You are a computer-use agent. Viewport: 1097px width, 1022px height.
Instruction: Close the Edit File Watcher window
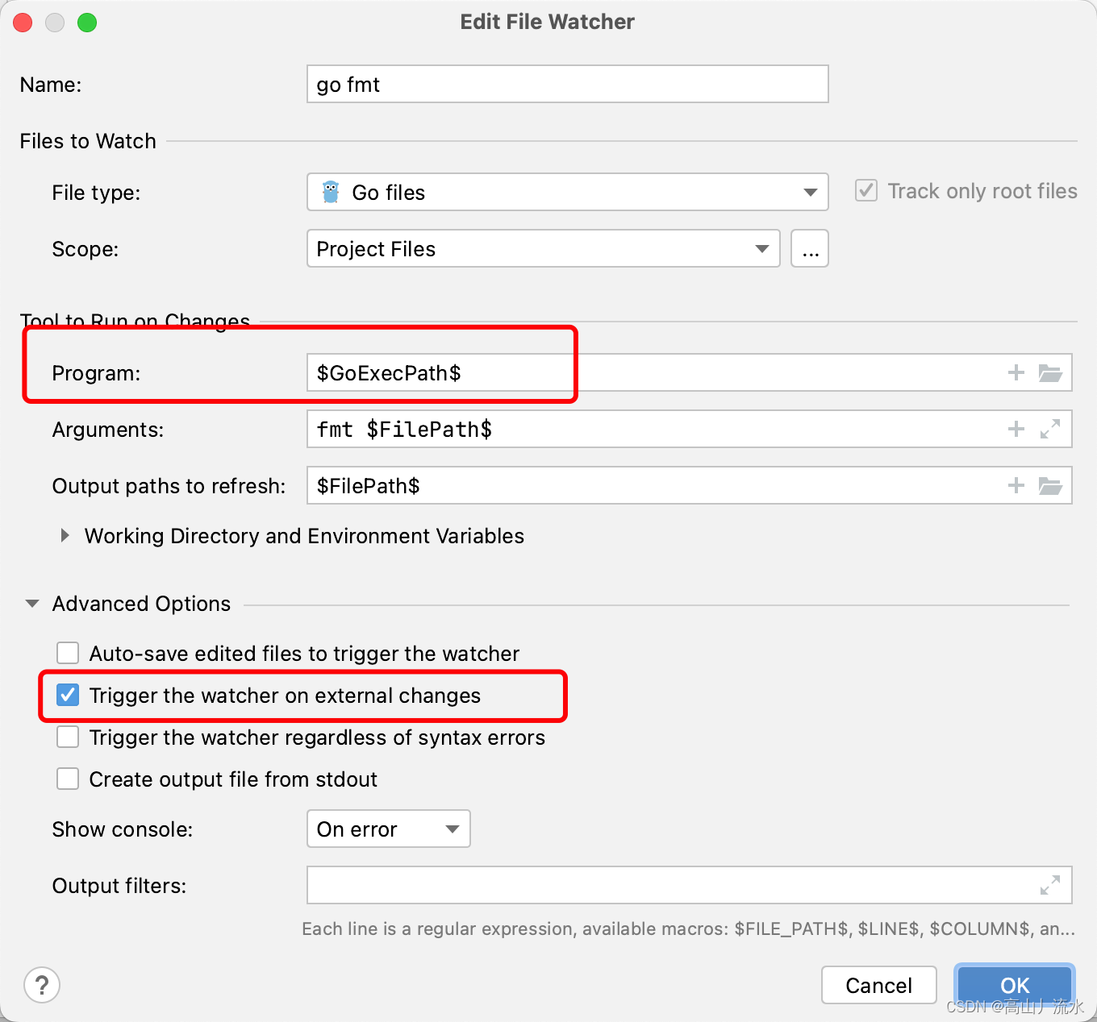click(23, 23)
